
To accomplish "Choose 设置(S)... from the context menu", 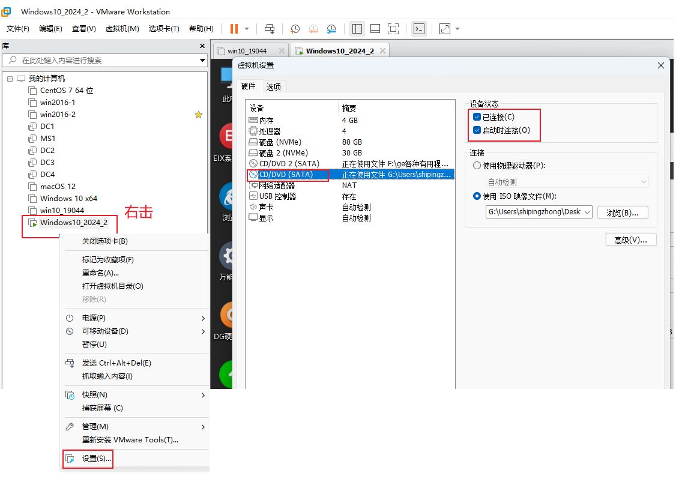I will pyautogui.click(x=97, y=459).
